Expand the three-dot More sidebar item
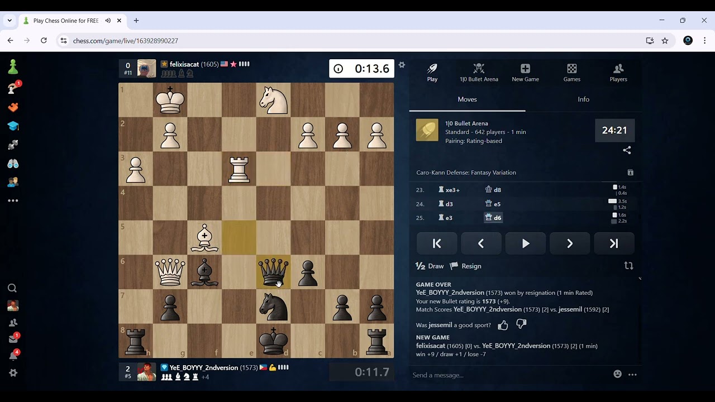715x402 pixels. point(13,200)
